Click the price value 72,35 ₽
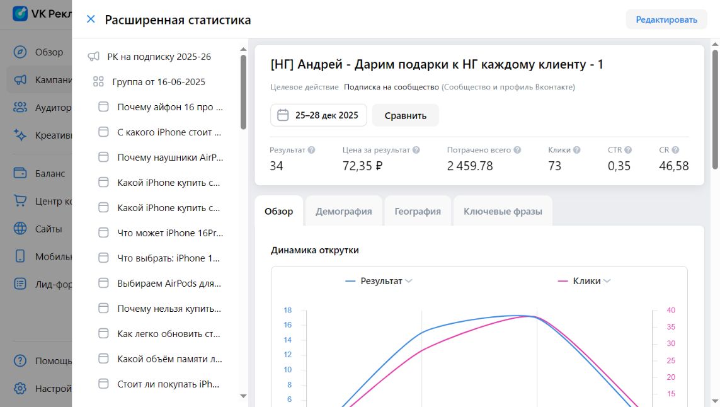This screenshot has height=407, width=720. (x=362, y=166)
